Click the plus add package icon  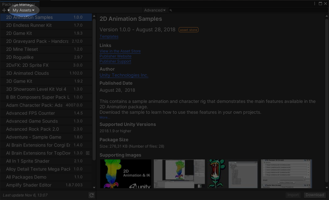[x=4, y=10]
